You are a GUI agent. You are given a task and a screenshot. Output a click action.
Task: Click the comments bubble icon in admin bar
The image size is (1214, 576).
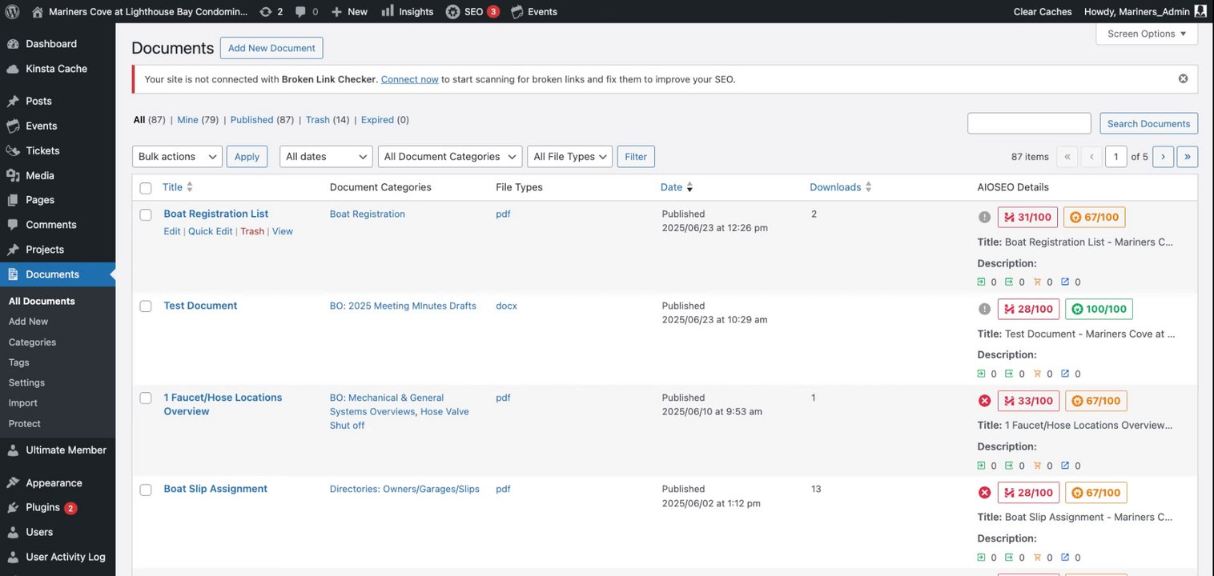(300, 11)
